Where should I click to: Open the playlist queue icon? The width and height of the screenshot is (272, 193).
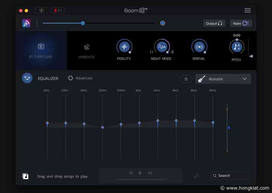tap(197, 176)
